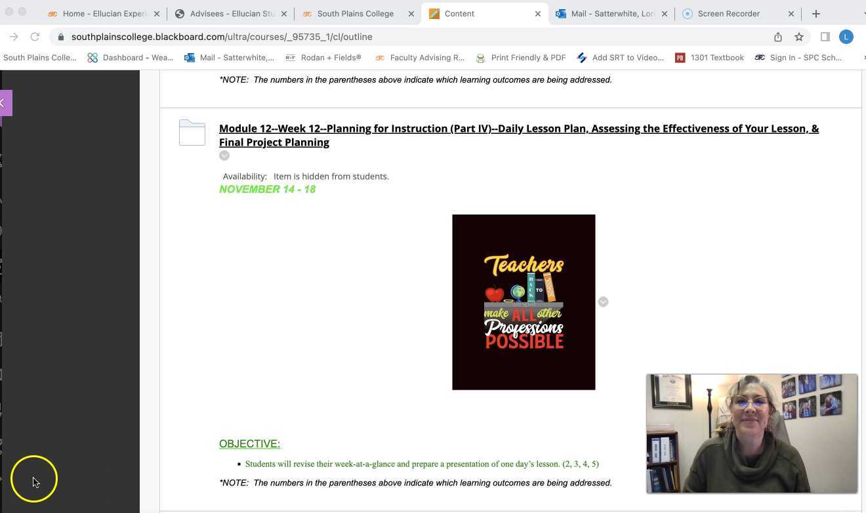Expand the Module 12 options chevron
The image size is (866, 513).
pos(224,155)
